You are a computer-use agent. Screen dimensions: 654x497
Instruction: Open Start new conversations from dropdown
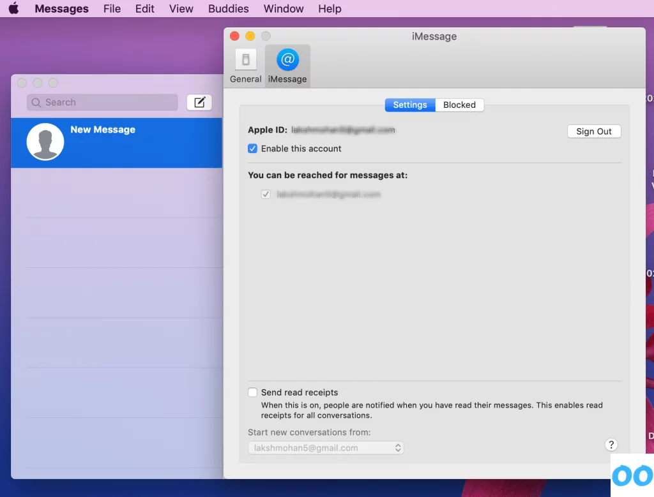pyautogui.click(x=325, y=448)
